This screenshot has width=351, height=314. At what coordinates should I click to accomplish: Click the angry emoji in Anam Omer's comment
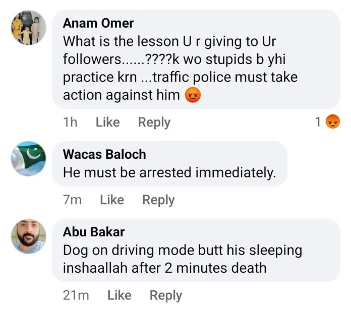coord(193,95)
